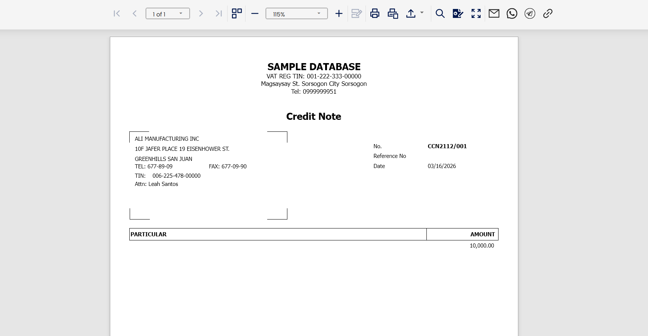
Task: Click 10F JAFER PLACE 19 EISENHOWER ST. line
Action: pos(182,149)
